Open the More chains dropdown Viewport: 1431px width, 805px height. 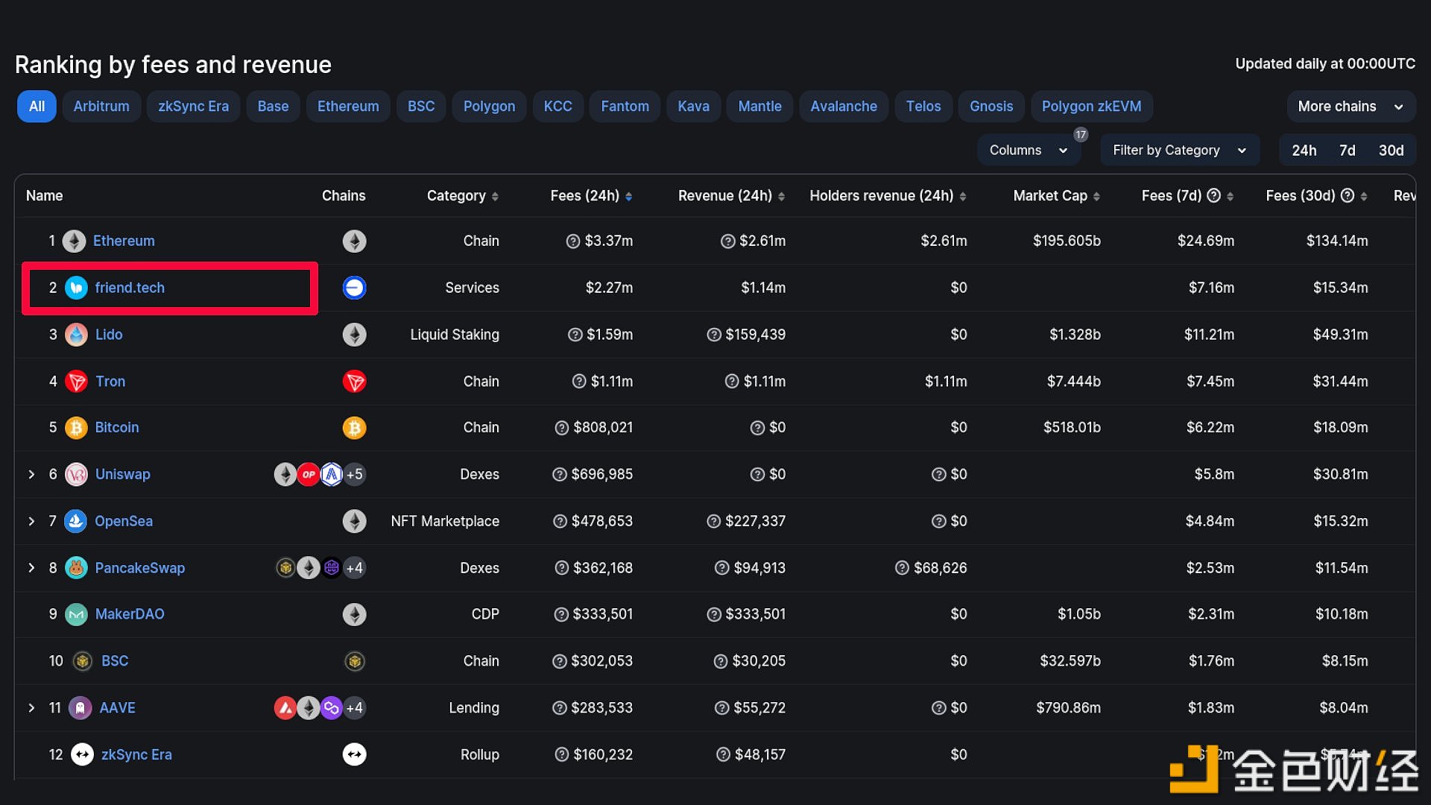(x=1351, y=107)
